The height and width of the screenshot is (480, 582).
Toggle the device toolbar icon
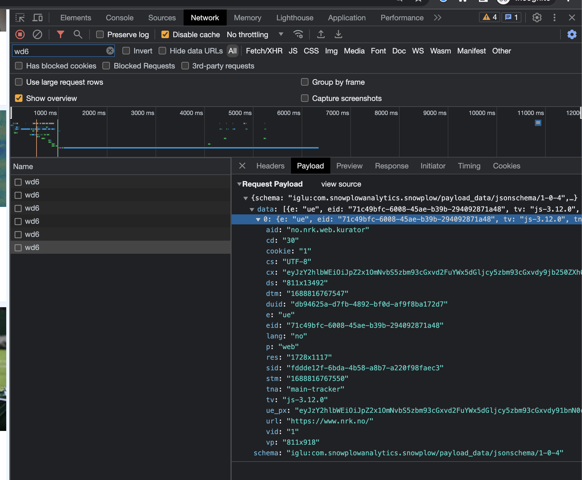coord(37,18)
